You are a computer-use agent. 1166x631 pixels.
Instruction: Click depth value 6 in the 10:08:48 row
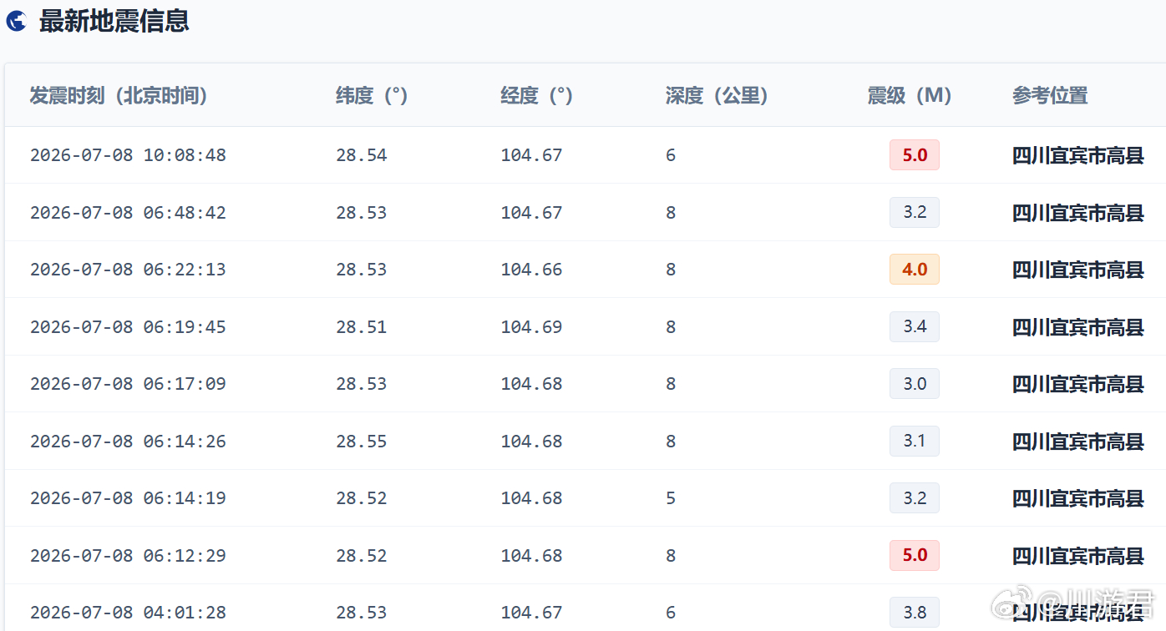tap(671, 155)
